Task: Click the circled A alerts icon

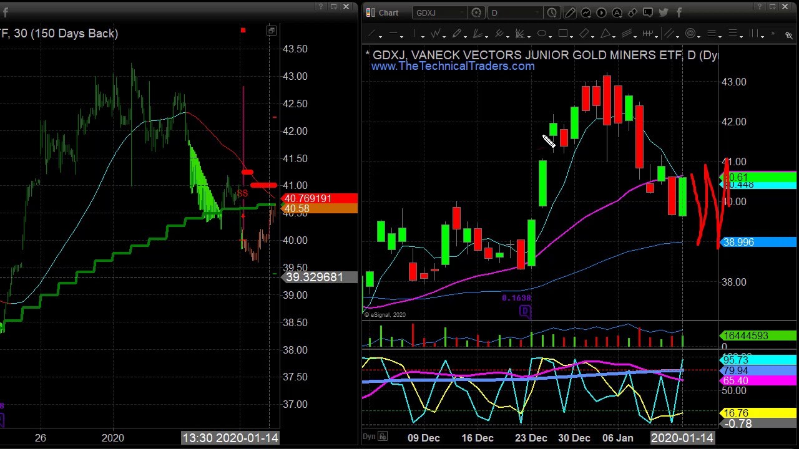Action: pyautogui.click(x=617, y=12)
